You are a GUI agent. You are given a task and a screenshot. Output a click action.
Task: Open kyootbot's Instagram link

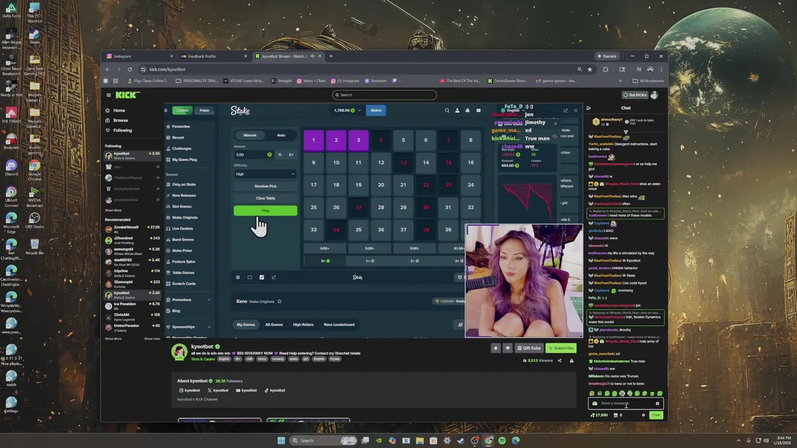[189, 390]
